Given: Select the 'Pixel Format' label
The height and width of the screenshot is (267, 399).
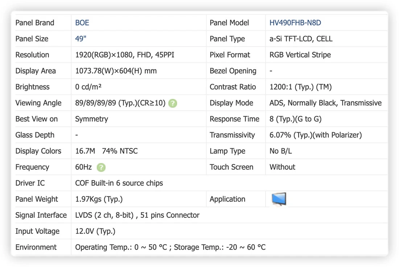Looking at the screenshot, I should (230, 55).
